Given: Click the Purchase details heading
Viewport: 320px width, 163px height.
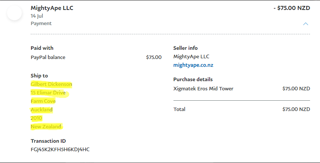Looking at the screenshot, I should (x=193, y=79).
